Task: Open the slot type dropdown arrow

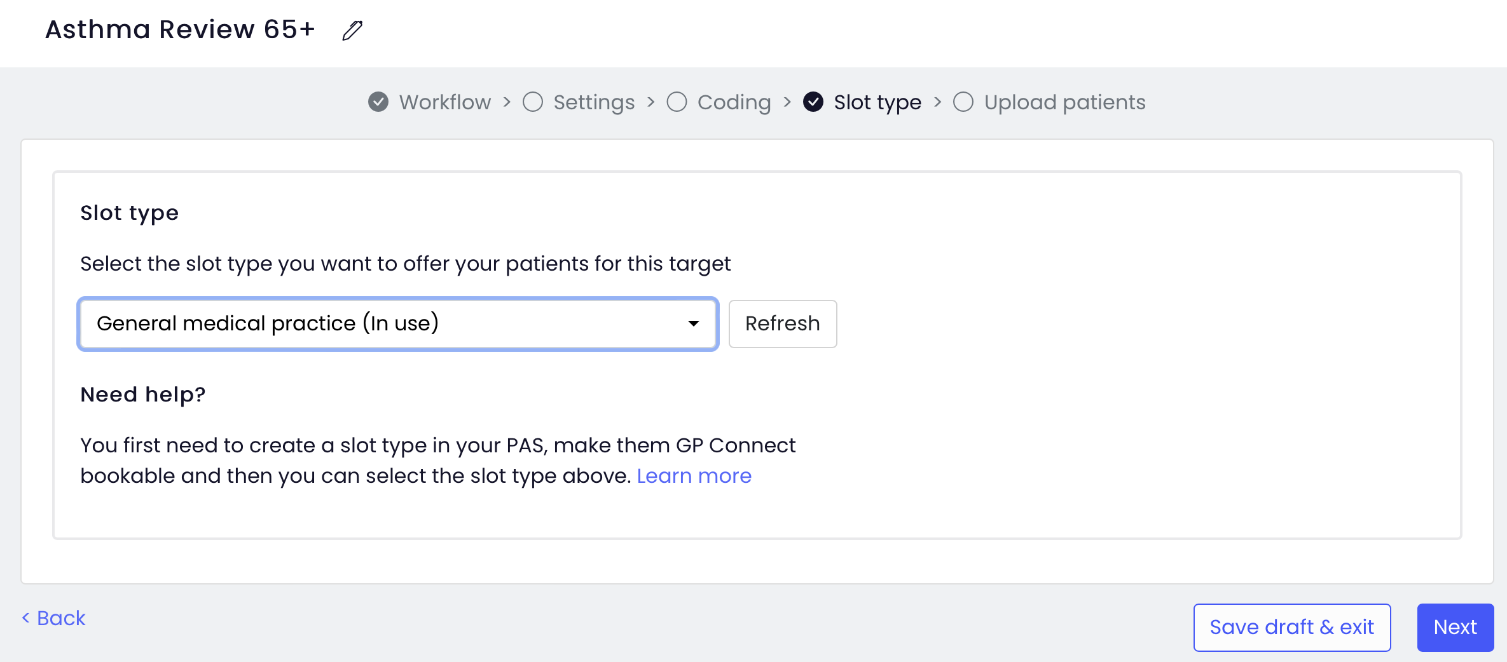Action: [x=694, y=324]
